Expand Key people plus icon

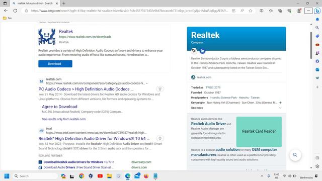[280, 103]
